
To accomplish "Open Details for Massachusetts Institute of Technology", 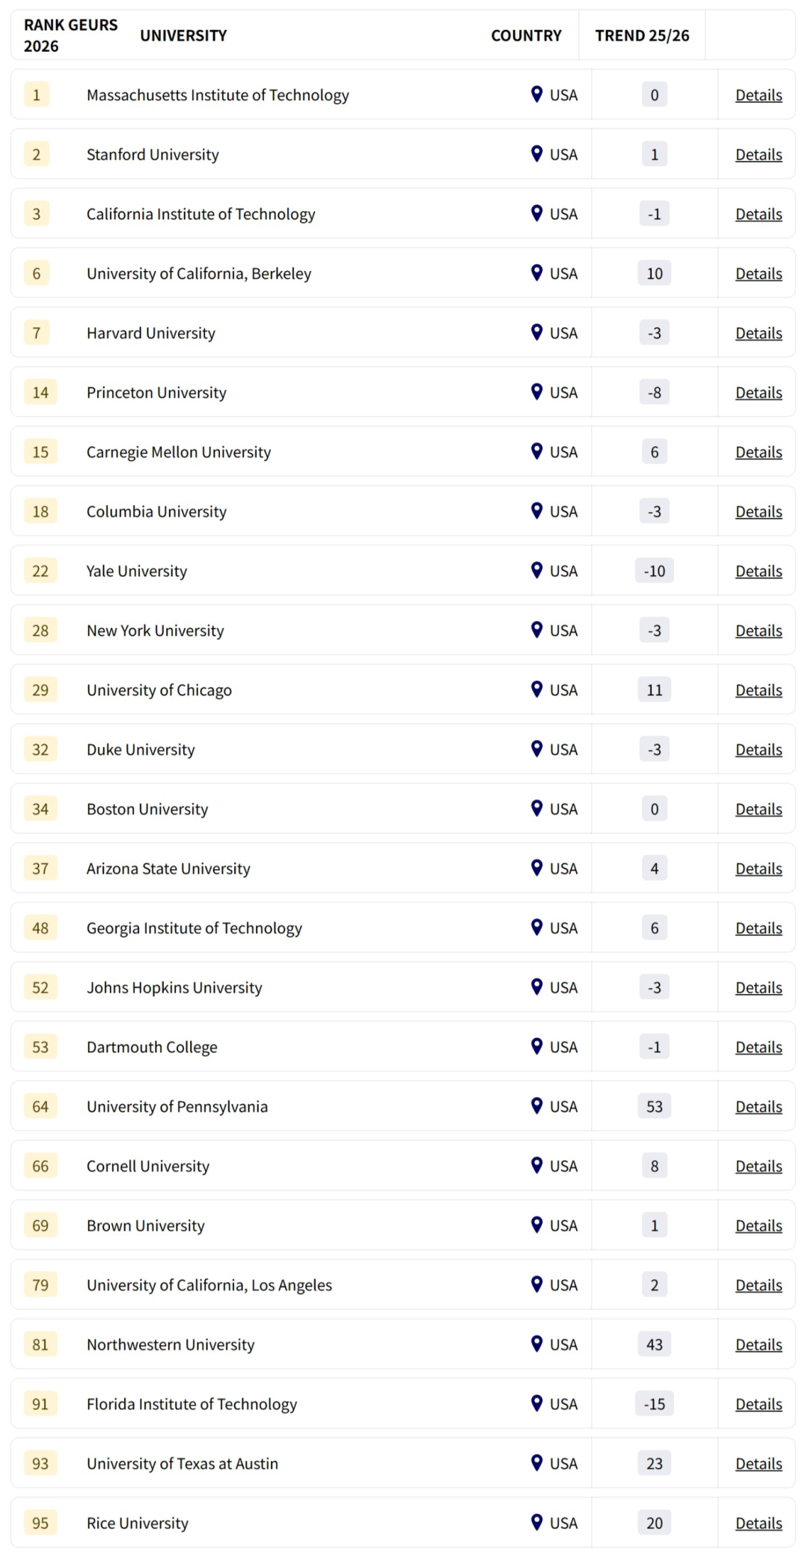I will 758,95.
